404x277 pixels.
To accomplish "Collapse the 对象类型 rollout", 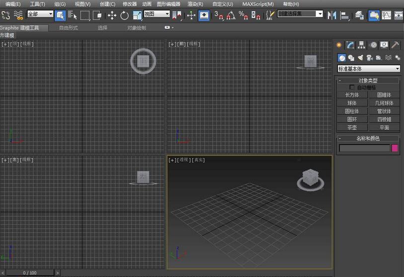I will [340, 80].
